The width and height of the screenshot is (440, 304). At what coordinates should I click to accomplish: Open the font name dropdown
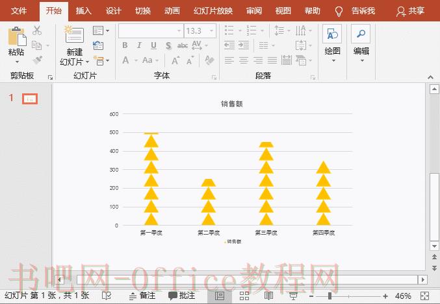coord(179,31)
